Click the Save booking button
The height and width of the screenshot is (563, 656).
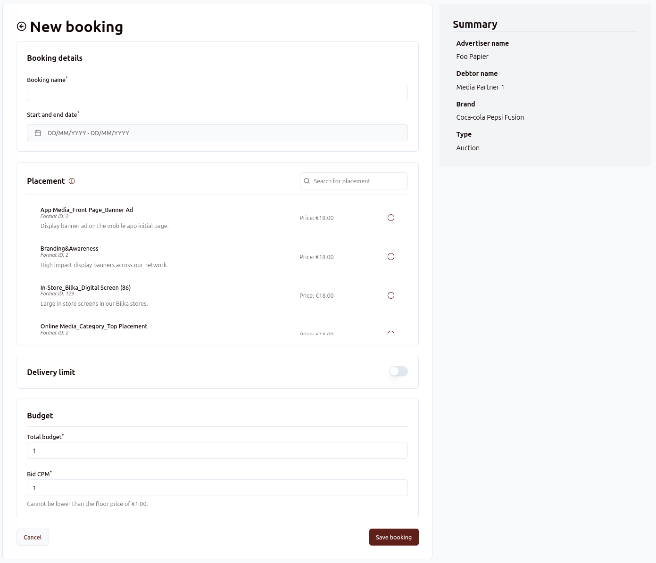coord(393,537)
